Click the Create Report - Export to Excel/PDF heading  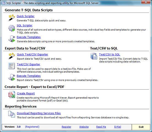34,87
